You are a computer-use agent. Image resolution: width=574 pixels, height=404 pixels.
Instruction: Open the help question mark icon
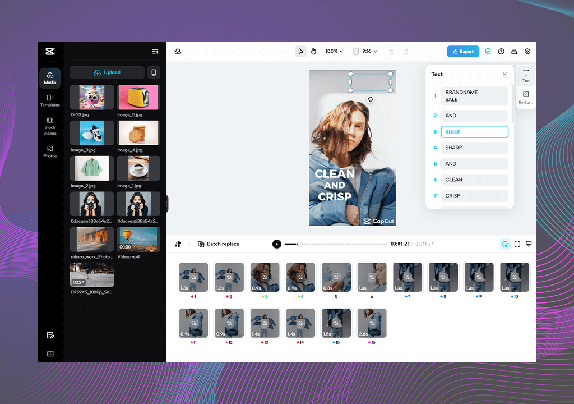(501, 51)
